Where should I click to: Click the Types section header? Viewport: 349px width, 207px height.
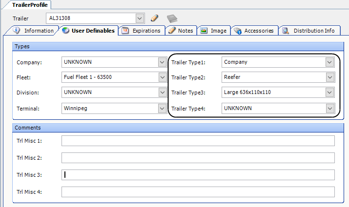point(178,46)
